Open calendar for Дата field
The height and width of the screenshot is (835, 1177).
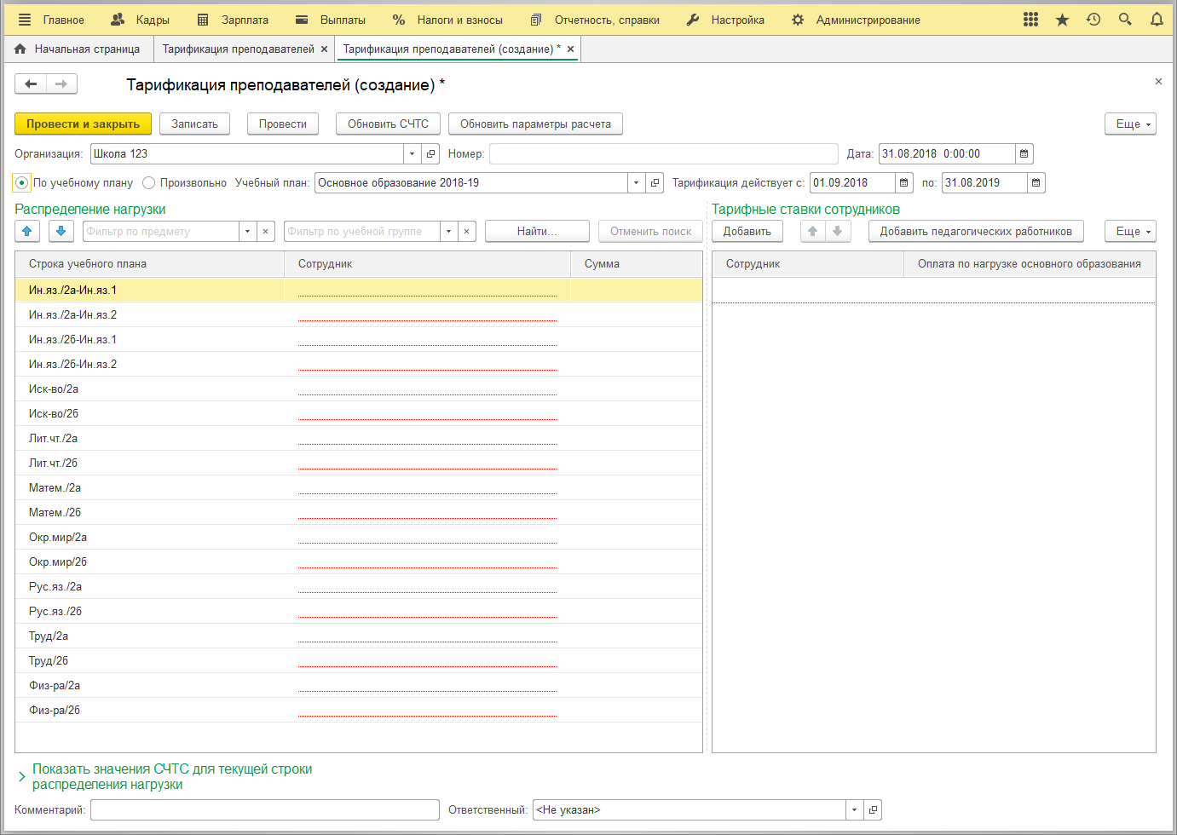point(1024,153)
